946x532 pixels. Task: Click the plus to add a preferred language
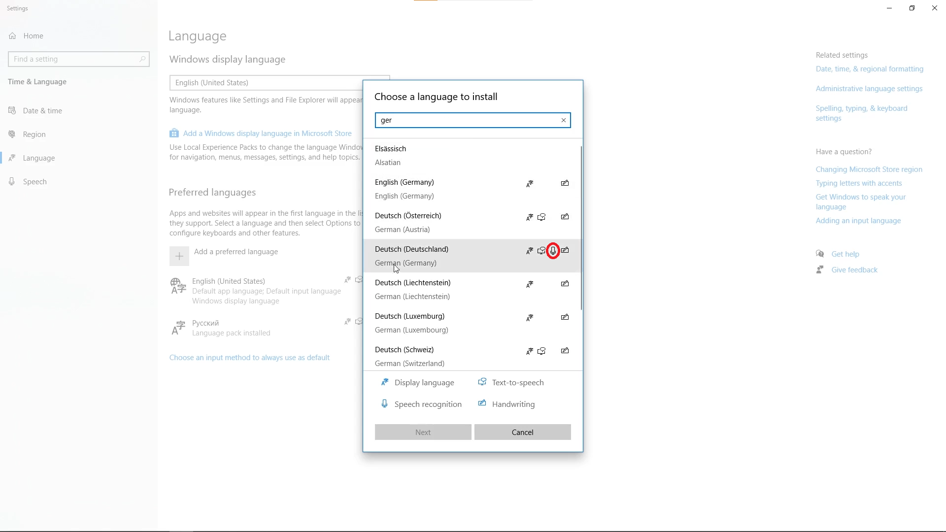tap(179, 256)
